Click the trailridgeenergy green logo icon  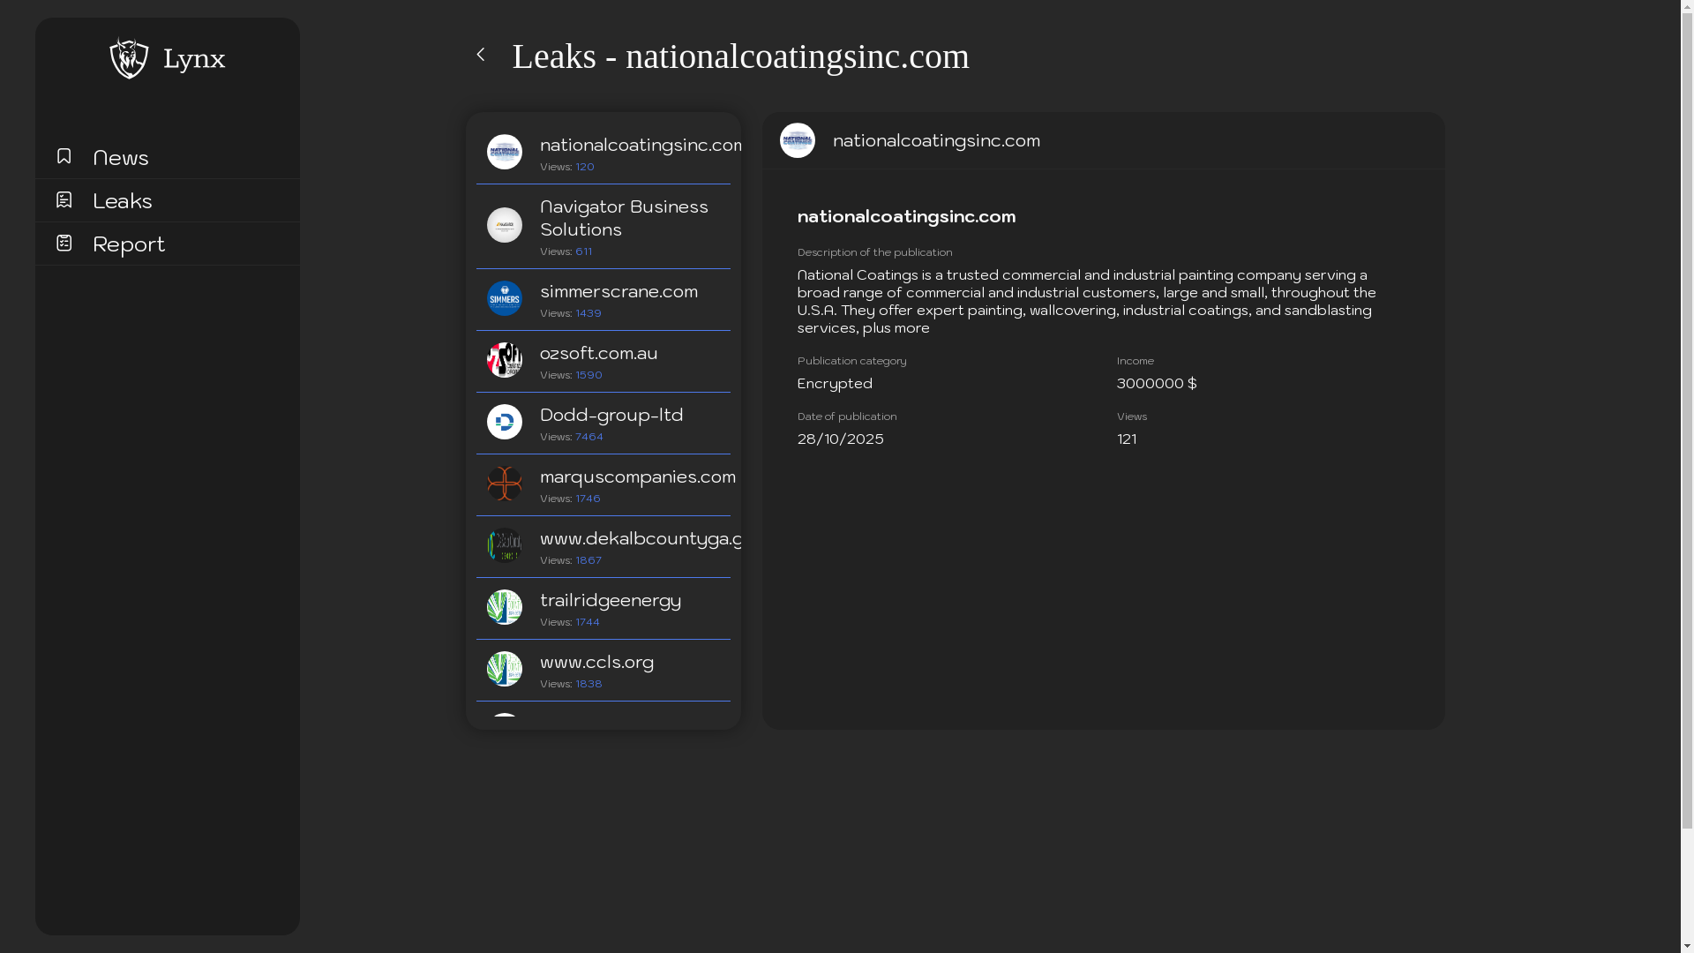[504, 607]
